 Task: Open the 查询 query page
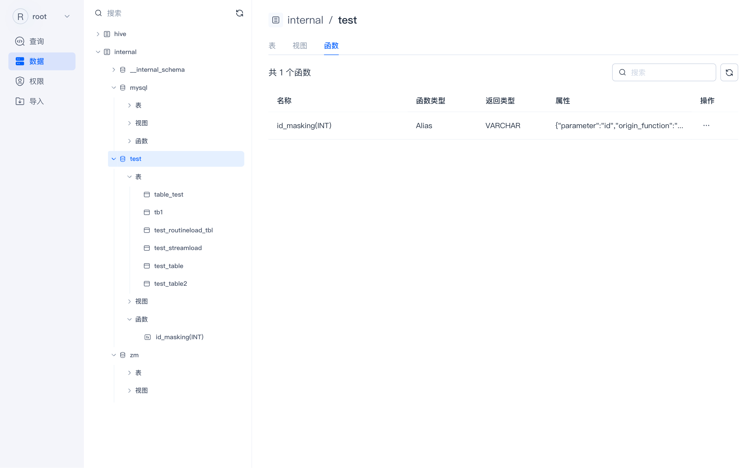click(36, 41)
